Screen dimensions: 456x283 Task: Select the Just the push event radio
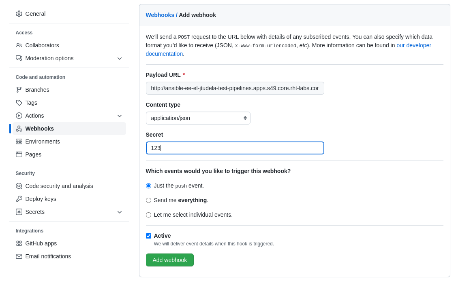pyautogui.click(x=148, y=186)
